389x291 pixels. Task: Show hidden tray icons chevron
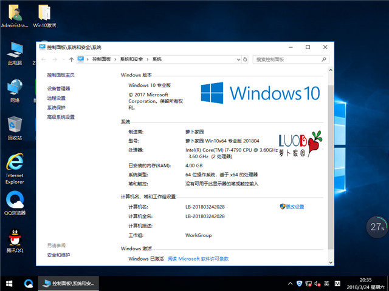click(290, 284)
